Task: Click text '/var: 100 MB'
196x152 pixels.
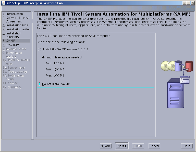Action: (55, 75)
